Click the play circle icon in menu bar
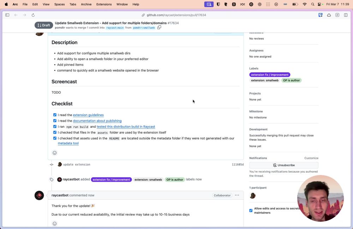The width and height of the screenshot is (353, 229). [x=276, y=4]
